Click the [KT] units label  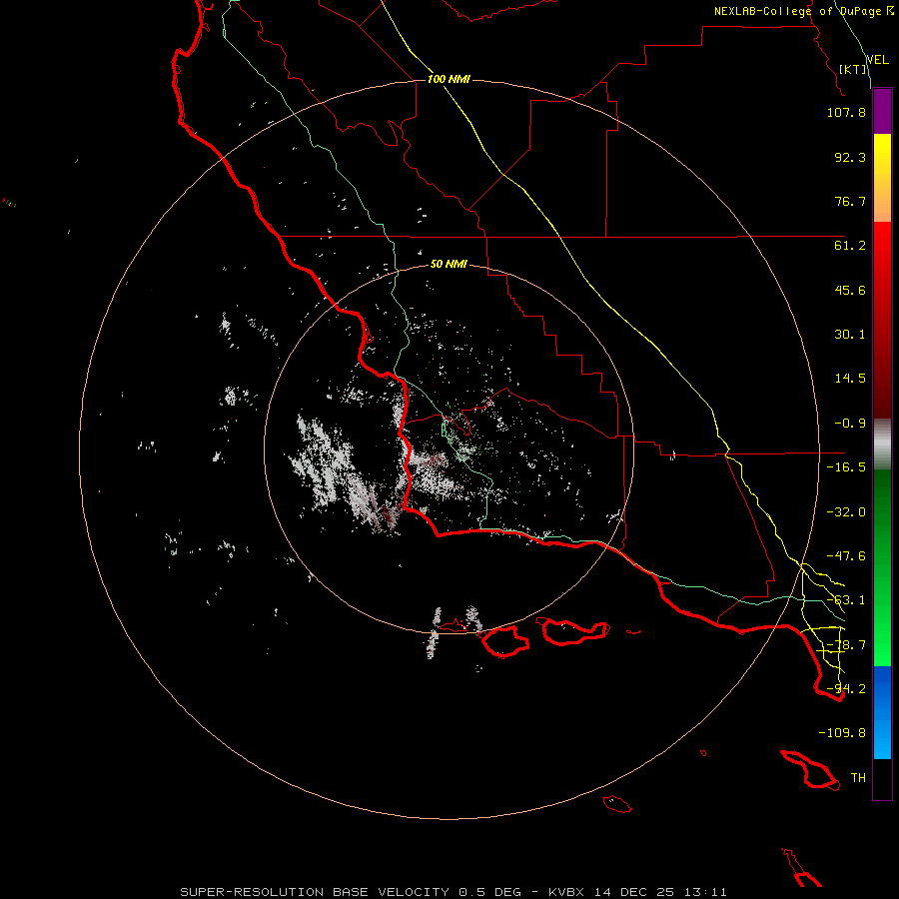pyautogui.click(x=853, y=69)
